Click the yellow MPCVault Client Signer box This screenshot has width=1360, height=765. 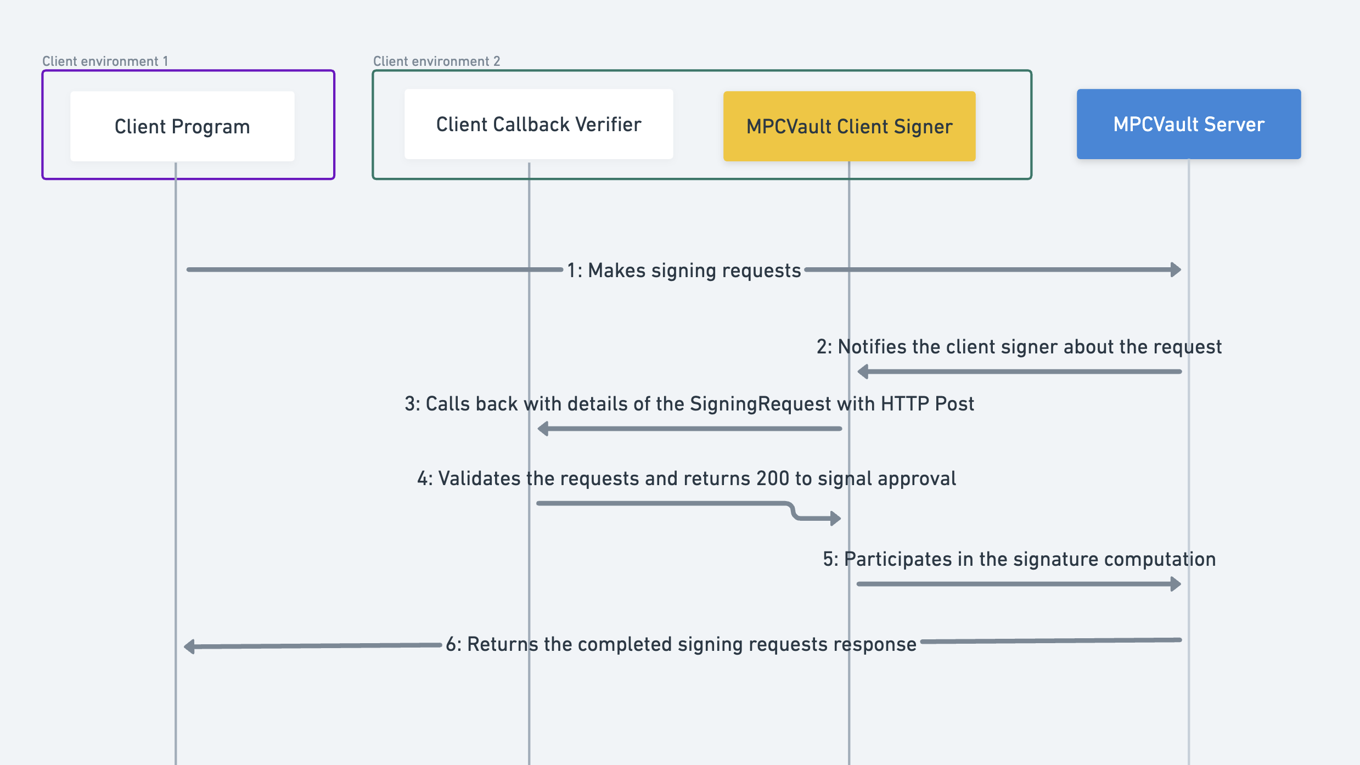pos(849,126)
